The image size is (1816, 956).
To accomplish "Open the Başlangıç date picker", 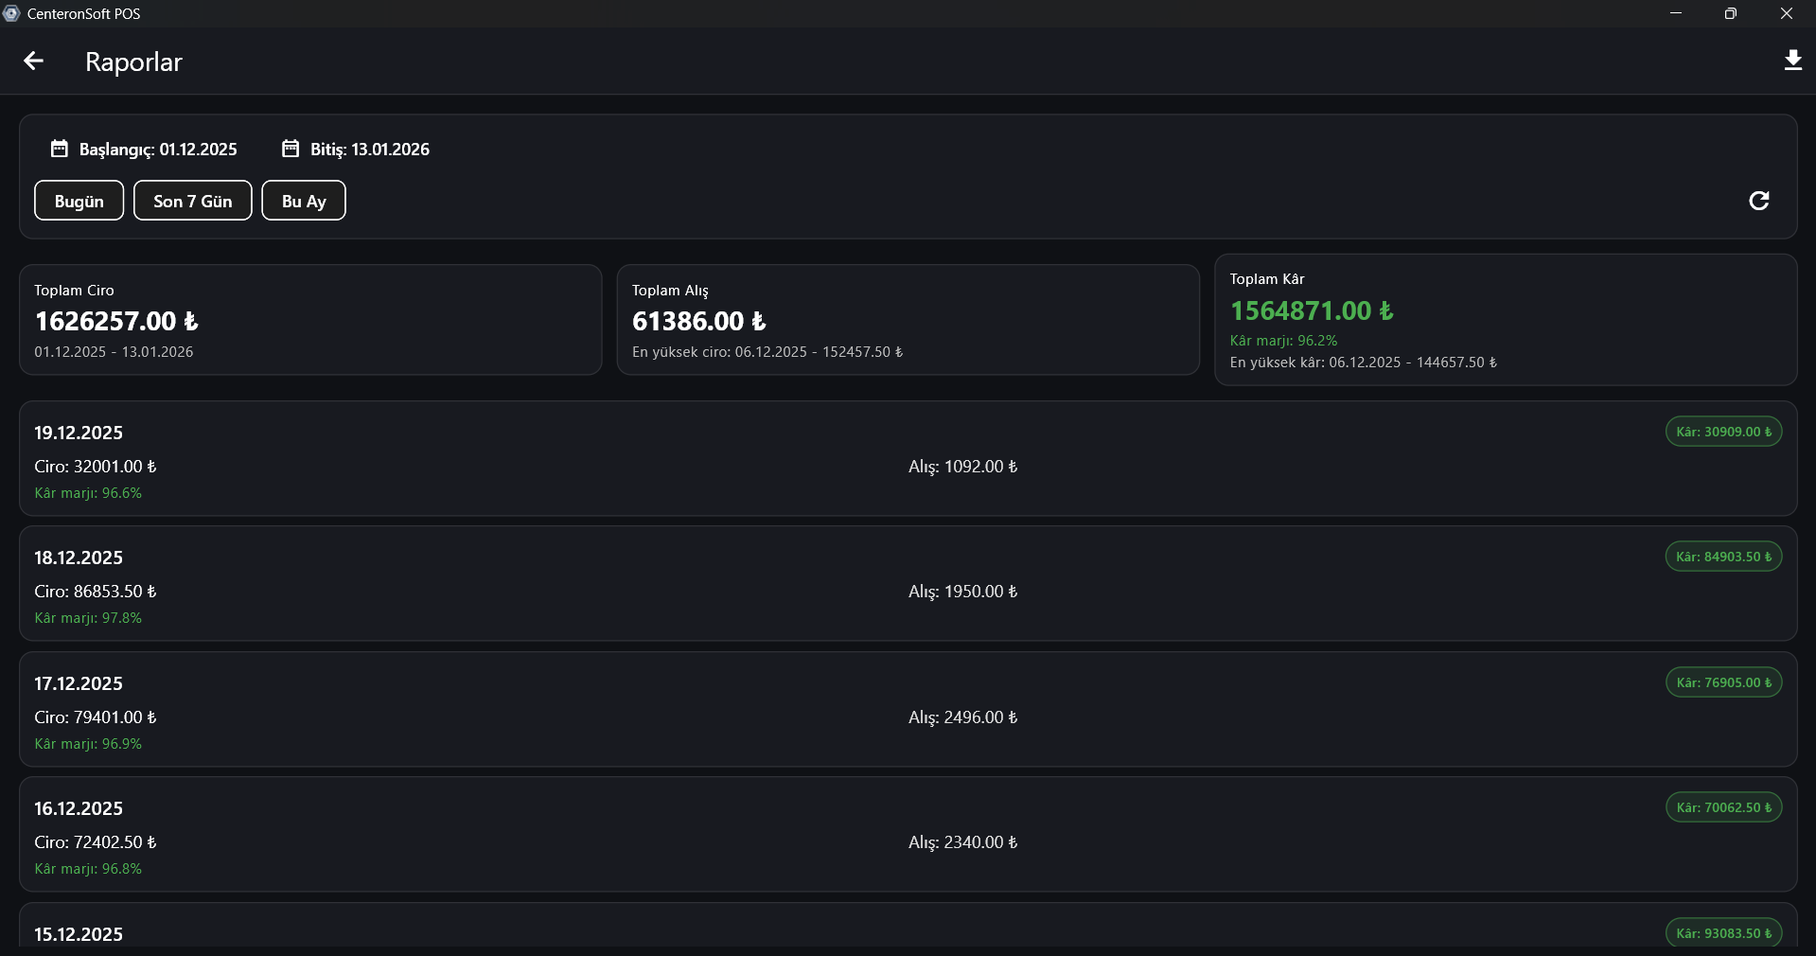I will tap(158, 150).
